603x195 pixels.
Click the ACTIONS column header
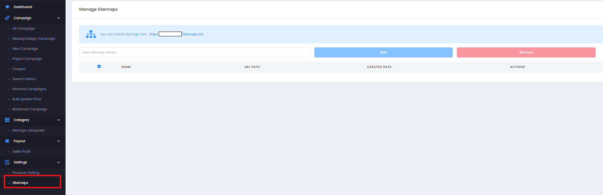517,67
